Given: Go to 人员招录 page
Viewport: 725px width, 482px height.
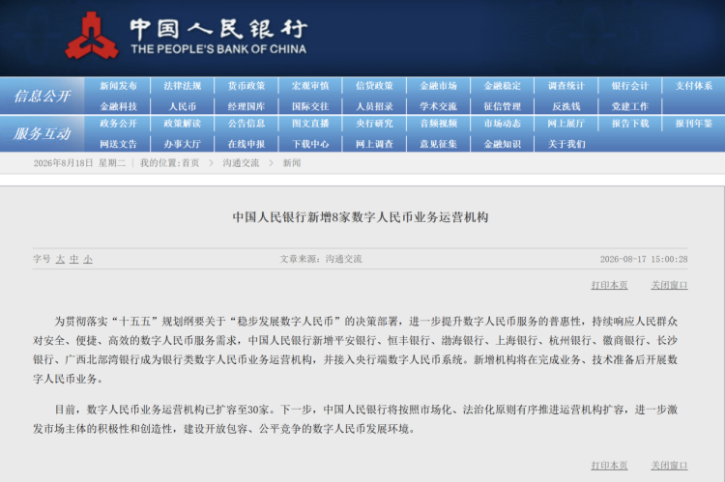Looking at the screenshot, I should pyautogui.click(x=374, y=106).
